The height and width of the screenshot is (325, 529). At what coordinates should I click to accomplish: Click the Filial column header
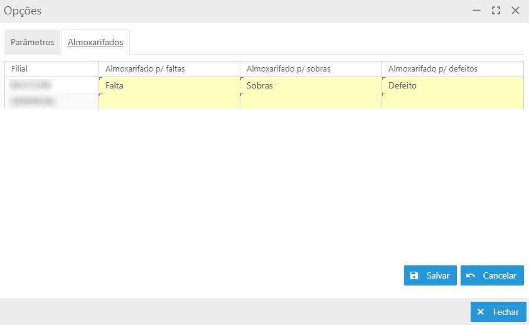[x=51, y=68]
